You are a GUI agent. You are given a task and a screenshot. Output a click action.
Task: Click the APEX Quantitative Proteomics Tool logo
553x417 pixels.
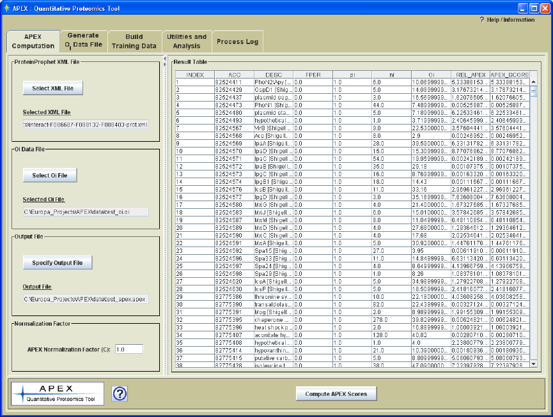click(58, 393)
